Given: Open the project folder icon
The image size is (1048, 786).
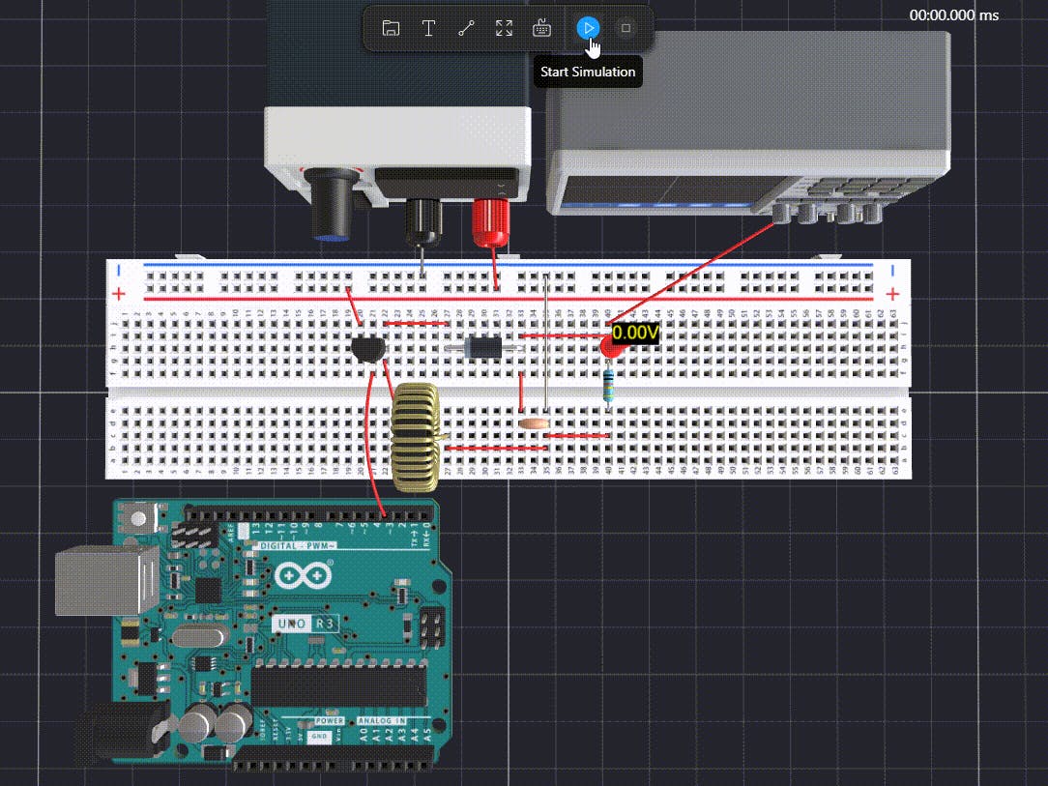Looking at the screenshot, I should pos(390,28).
